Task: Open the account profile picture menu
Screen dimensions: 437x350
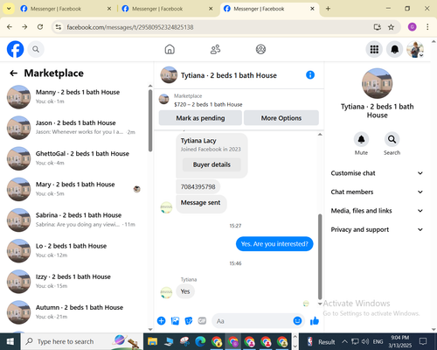Action: (415, 49)
